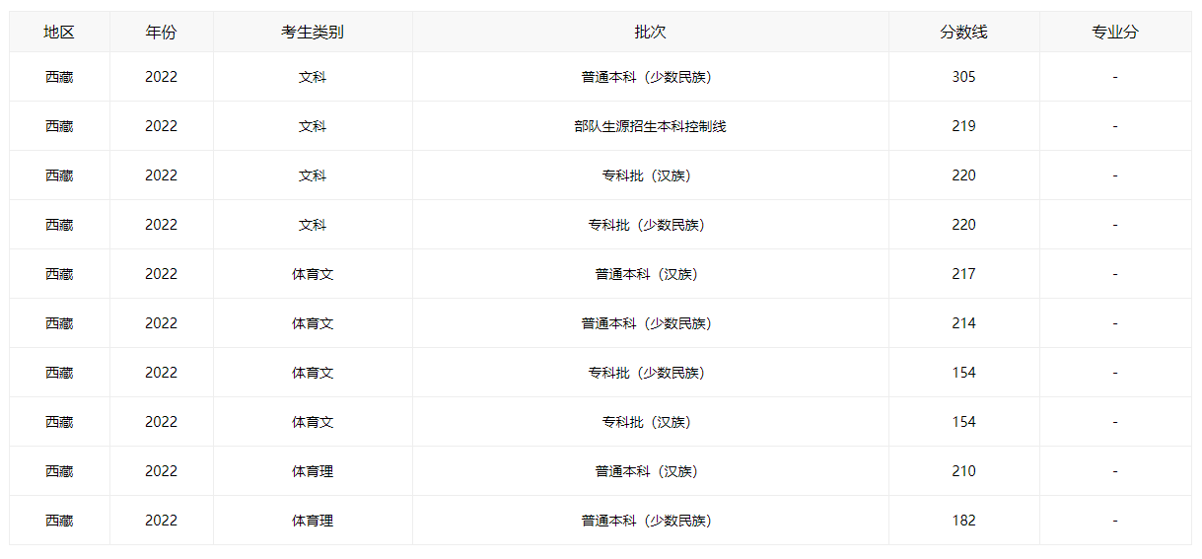Image resolution: width=1202 pixels, height=559 pixels.
Task: Select the score cell showing 305
Action: [x=963, y=77]
